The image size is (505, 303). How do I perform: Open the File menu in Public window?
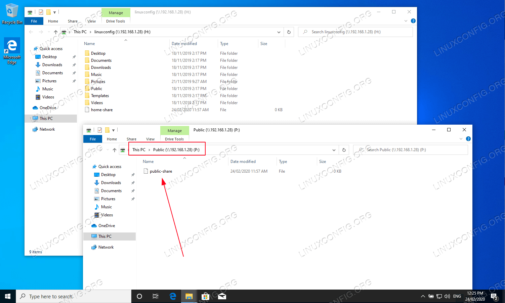(x=93, y=139)
